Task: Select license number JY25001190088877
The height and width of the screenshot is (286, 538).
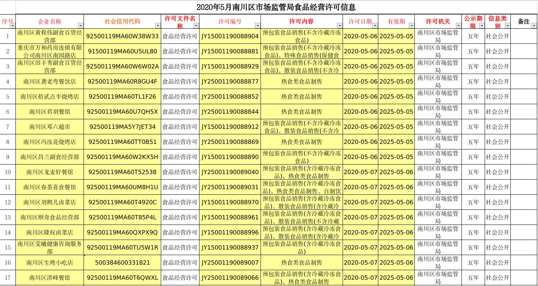Action: 230,81
